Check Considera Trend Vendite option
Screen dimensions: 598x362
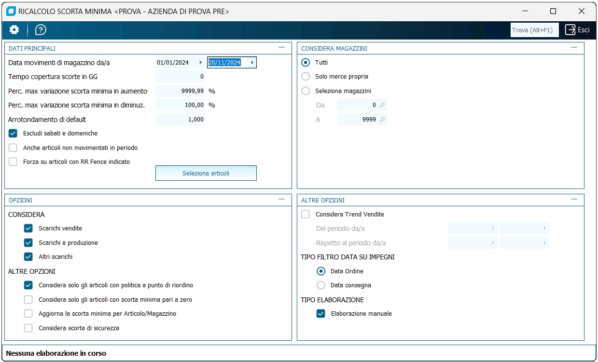[306, 215]
